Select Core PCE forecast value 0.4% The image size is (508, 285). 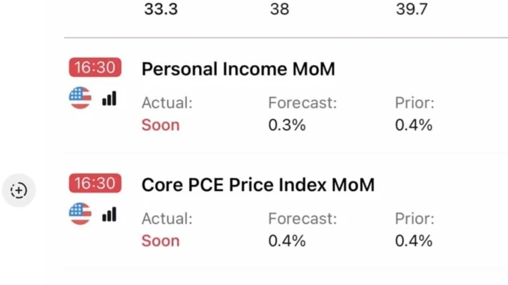point(287,241)
